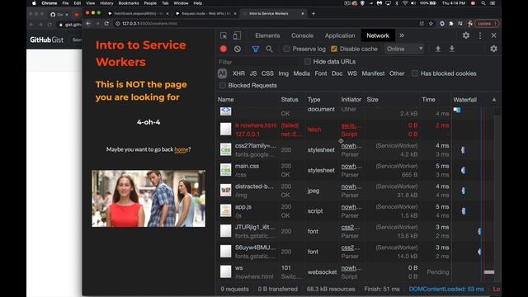Check Has blocked cookies checkbox
This screenshot has width=528, height=297.
click(x=415, y=73)
